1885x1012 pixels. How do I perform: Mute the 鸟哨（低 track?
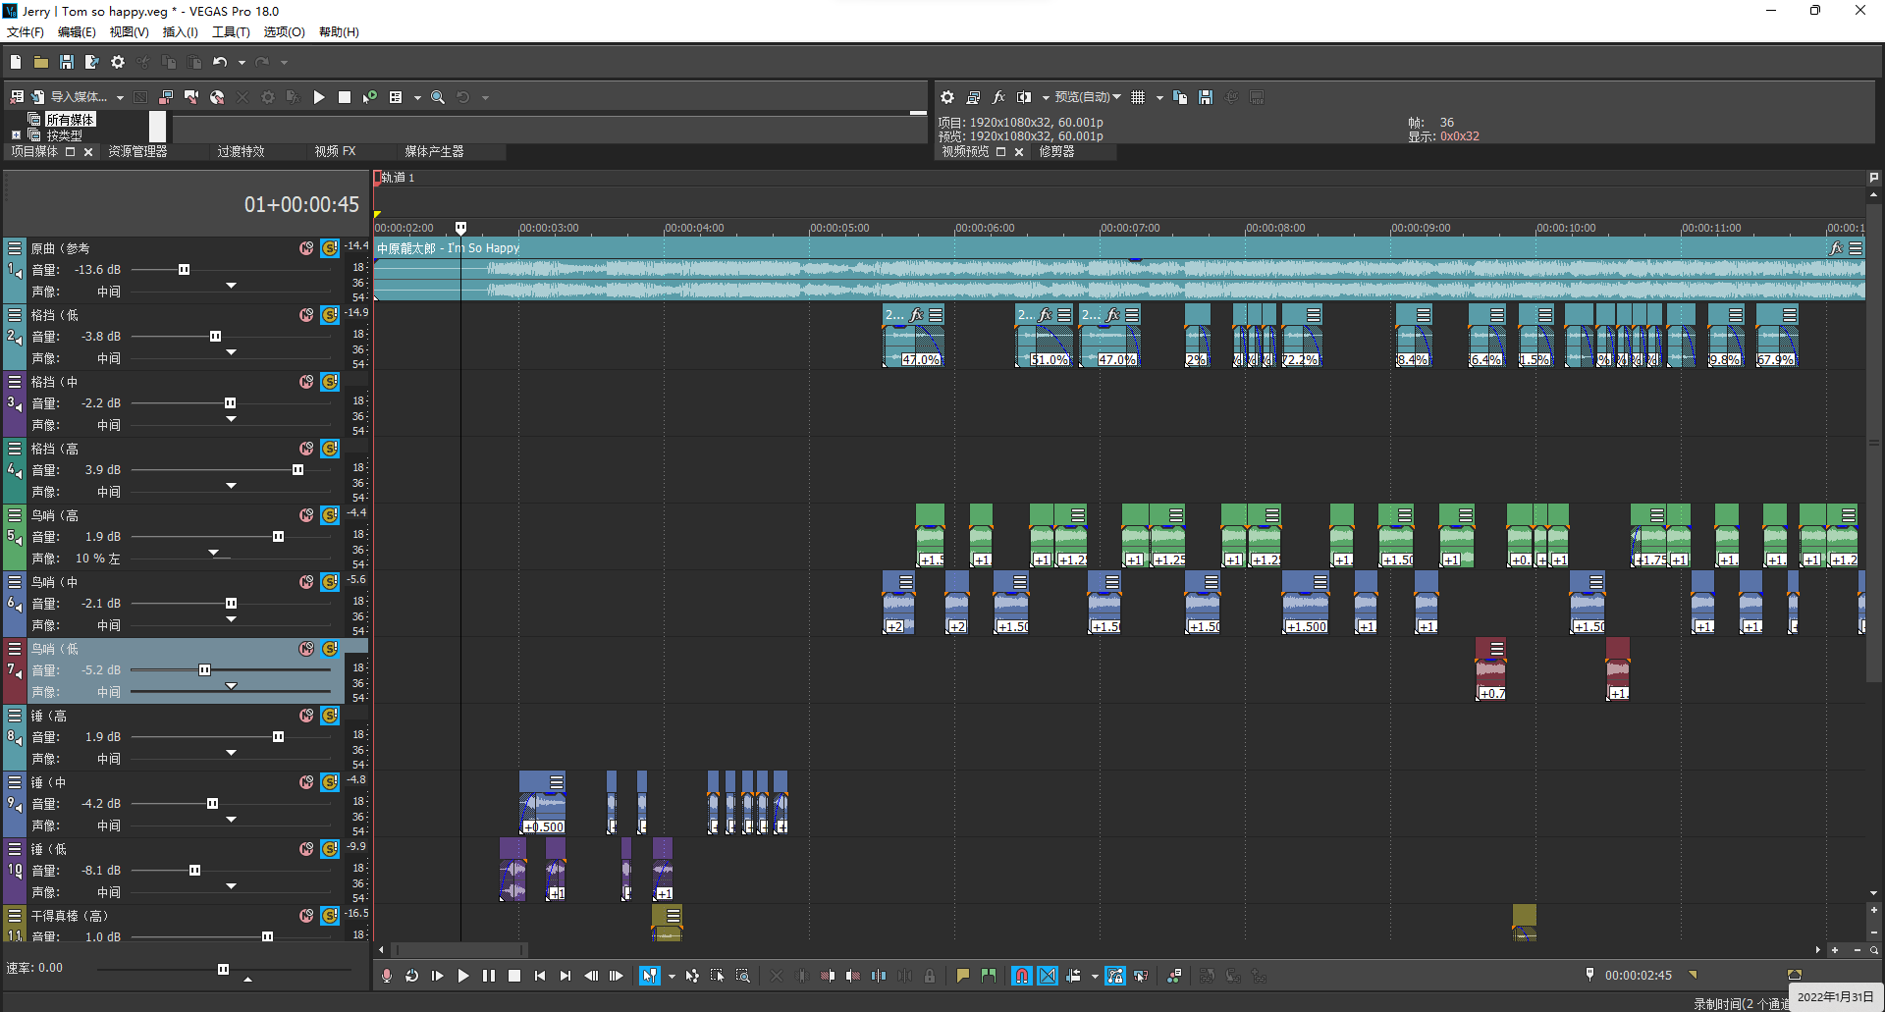[307, 649]
